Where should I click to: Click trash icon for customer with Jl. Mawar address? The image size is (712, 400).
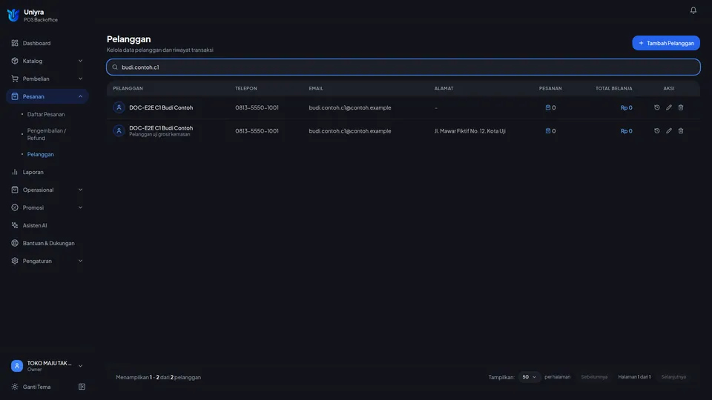coord(680,130)
